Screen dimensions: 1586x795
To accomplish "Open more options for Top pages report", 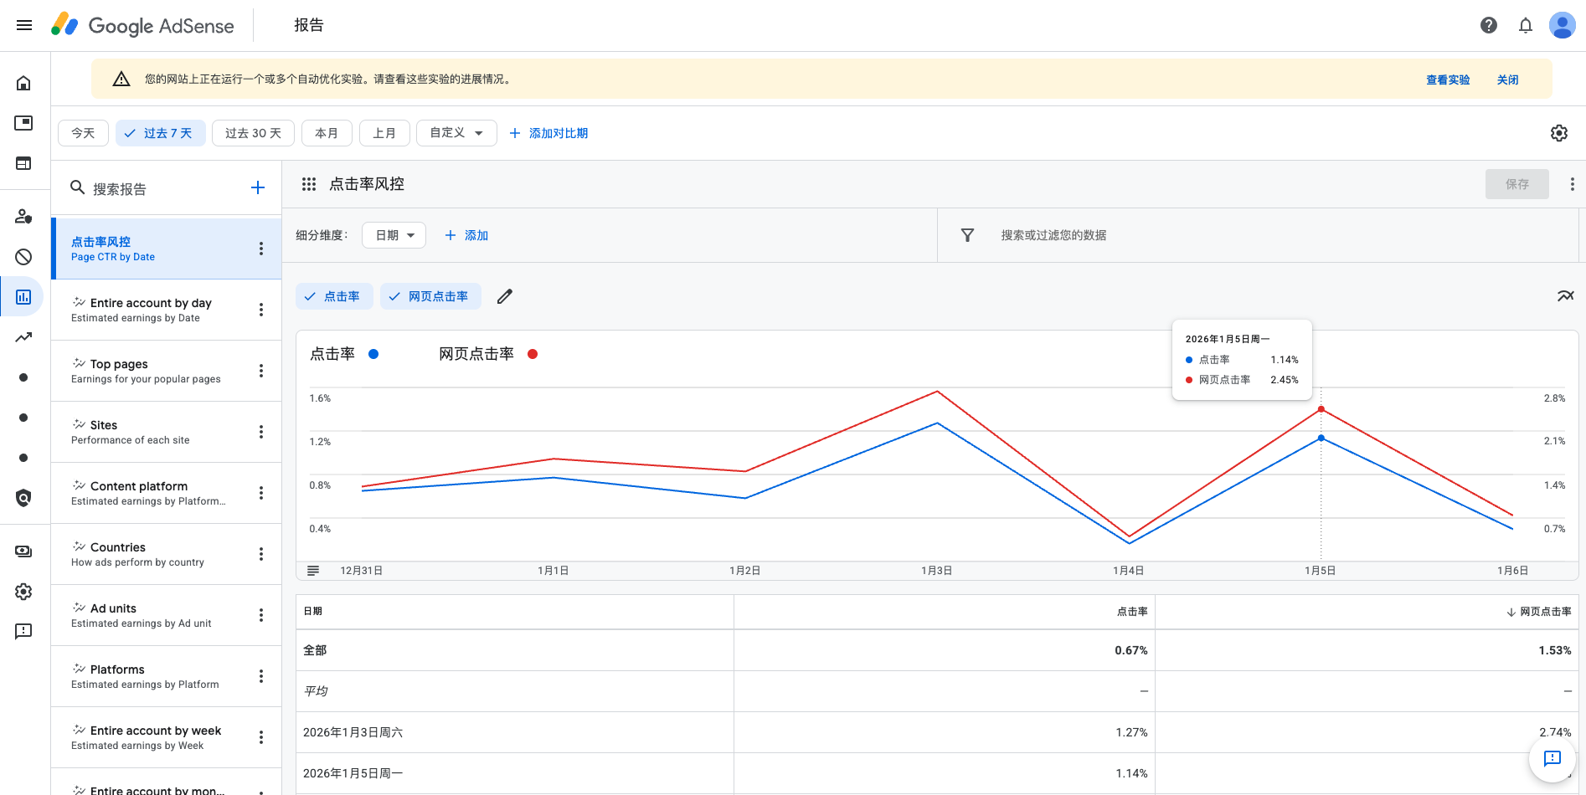I will 261,371.
